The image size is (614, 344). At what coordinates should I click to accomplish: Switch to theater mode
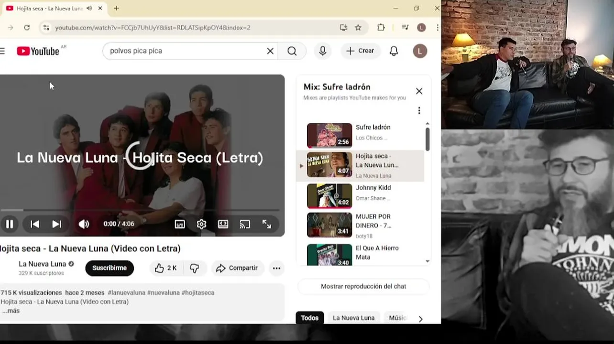[223, 224]
